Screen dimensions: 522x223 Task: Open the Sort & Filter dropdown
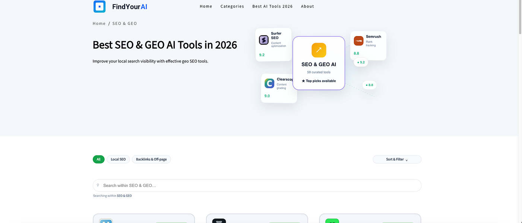pyautogui.click(x=397, y=159)
